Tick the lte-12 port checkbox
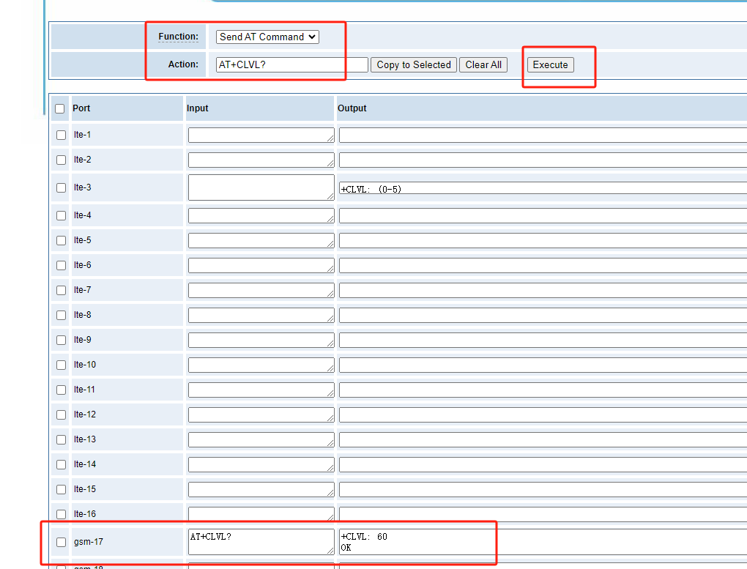The height and width of the screenshot is (569, 747). pyautogui.click(x=61, y=414)
